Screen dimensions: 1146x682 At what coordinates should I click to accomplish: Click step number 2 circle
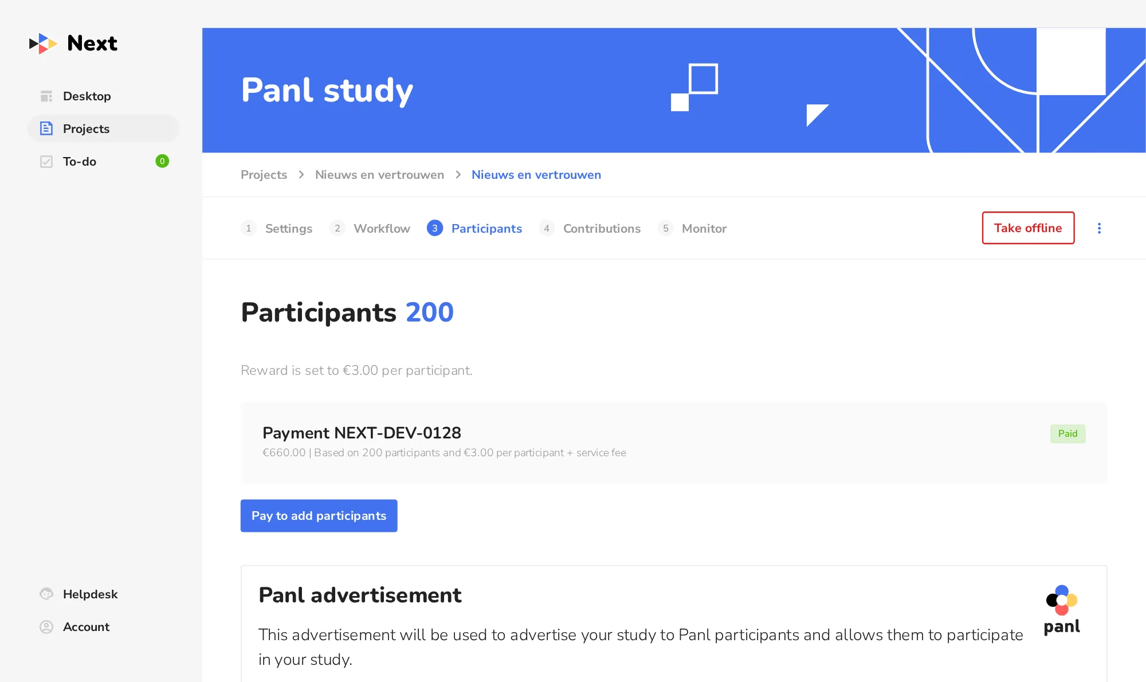tap(337, 228)
